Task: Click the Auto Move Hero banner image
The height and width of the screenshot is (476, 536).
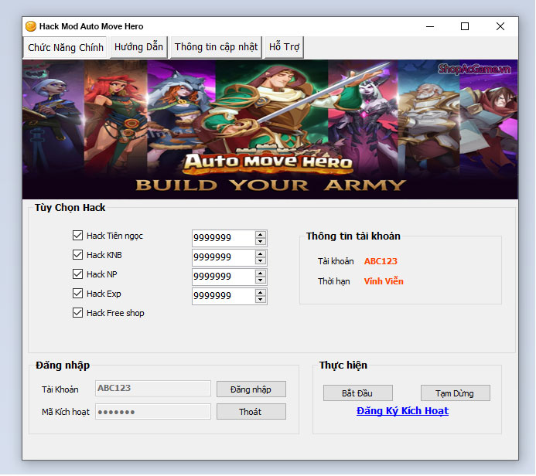Action: coord(270,130)
